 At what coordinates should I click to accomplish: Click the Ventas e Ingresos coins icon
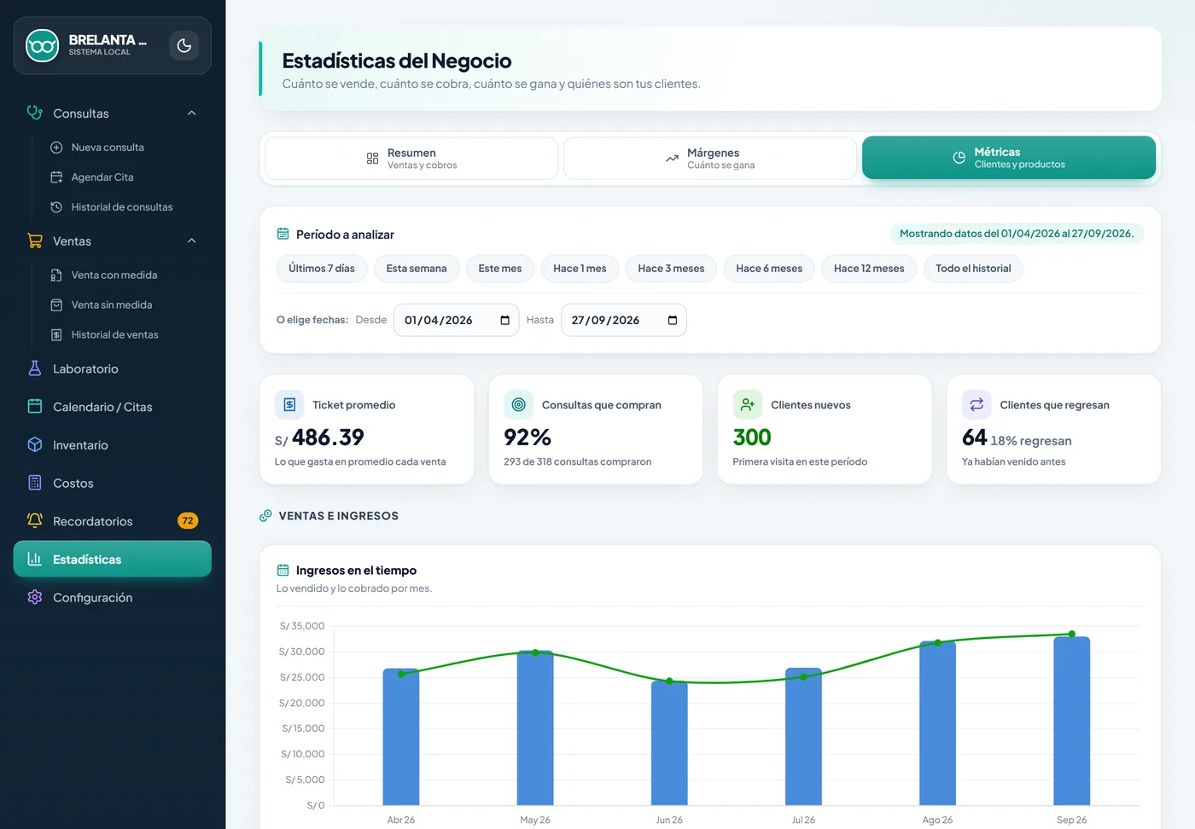pyautogui.click(x=265, y=516)
